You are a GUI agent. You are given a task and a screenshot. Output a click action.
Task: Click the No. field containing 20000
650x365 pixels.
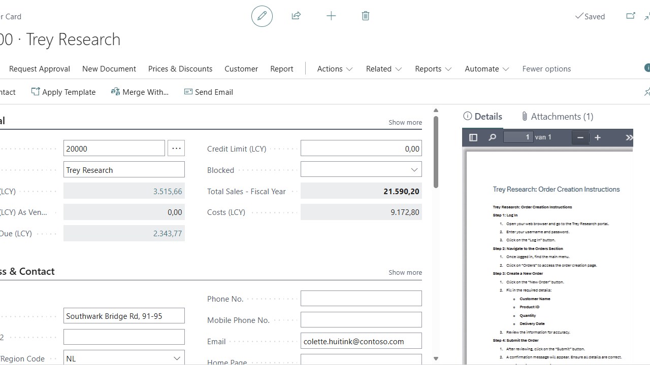[114, 149]
